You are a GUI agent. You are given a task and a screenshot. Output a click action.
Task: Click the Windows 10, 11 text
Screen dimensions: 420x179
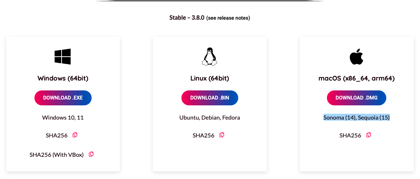63,117
